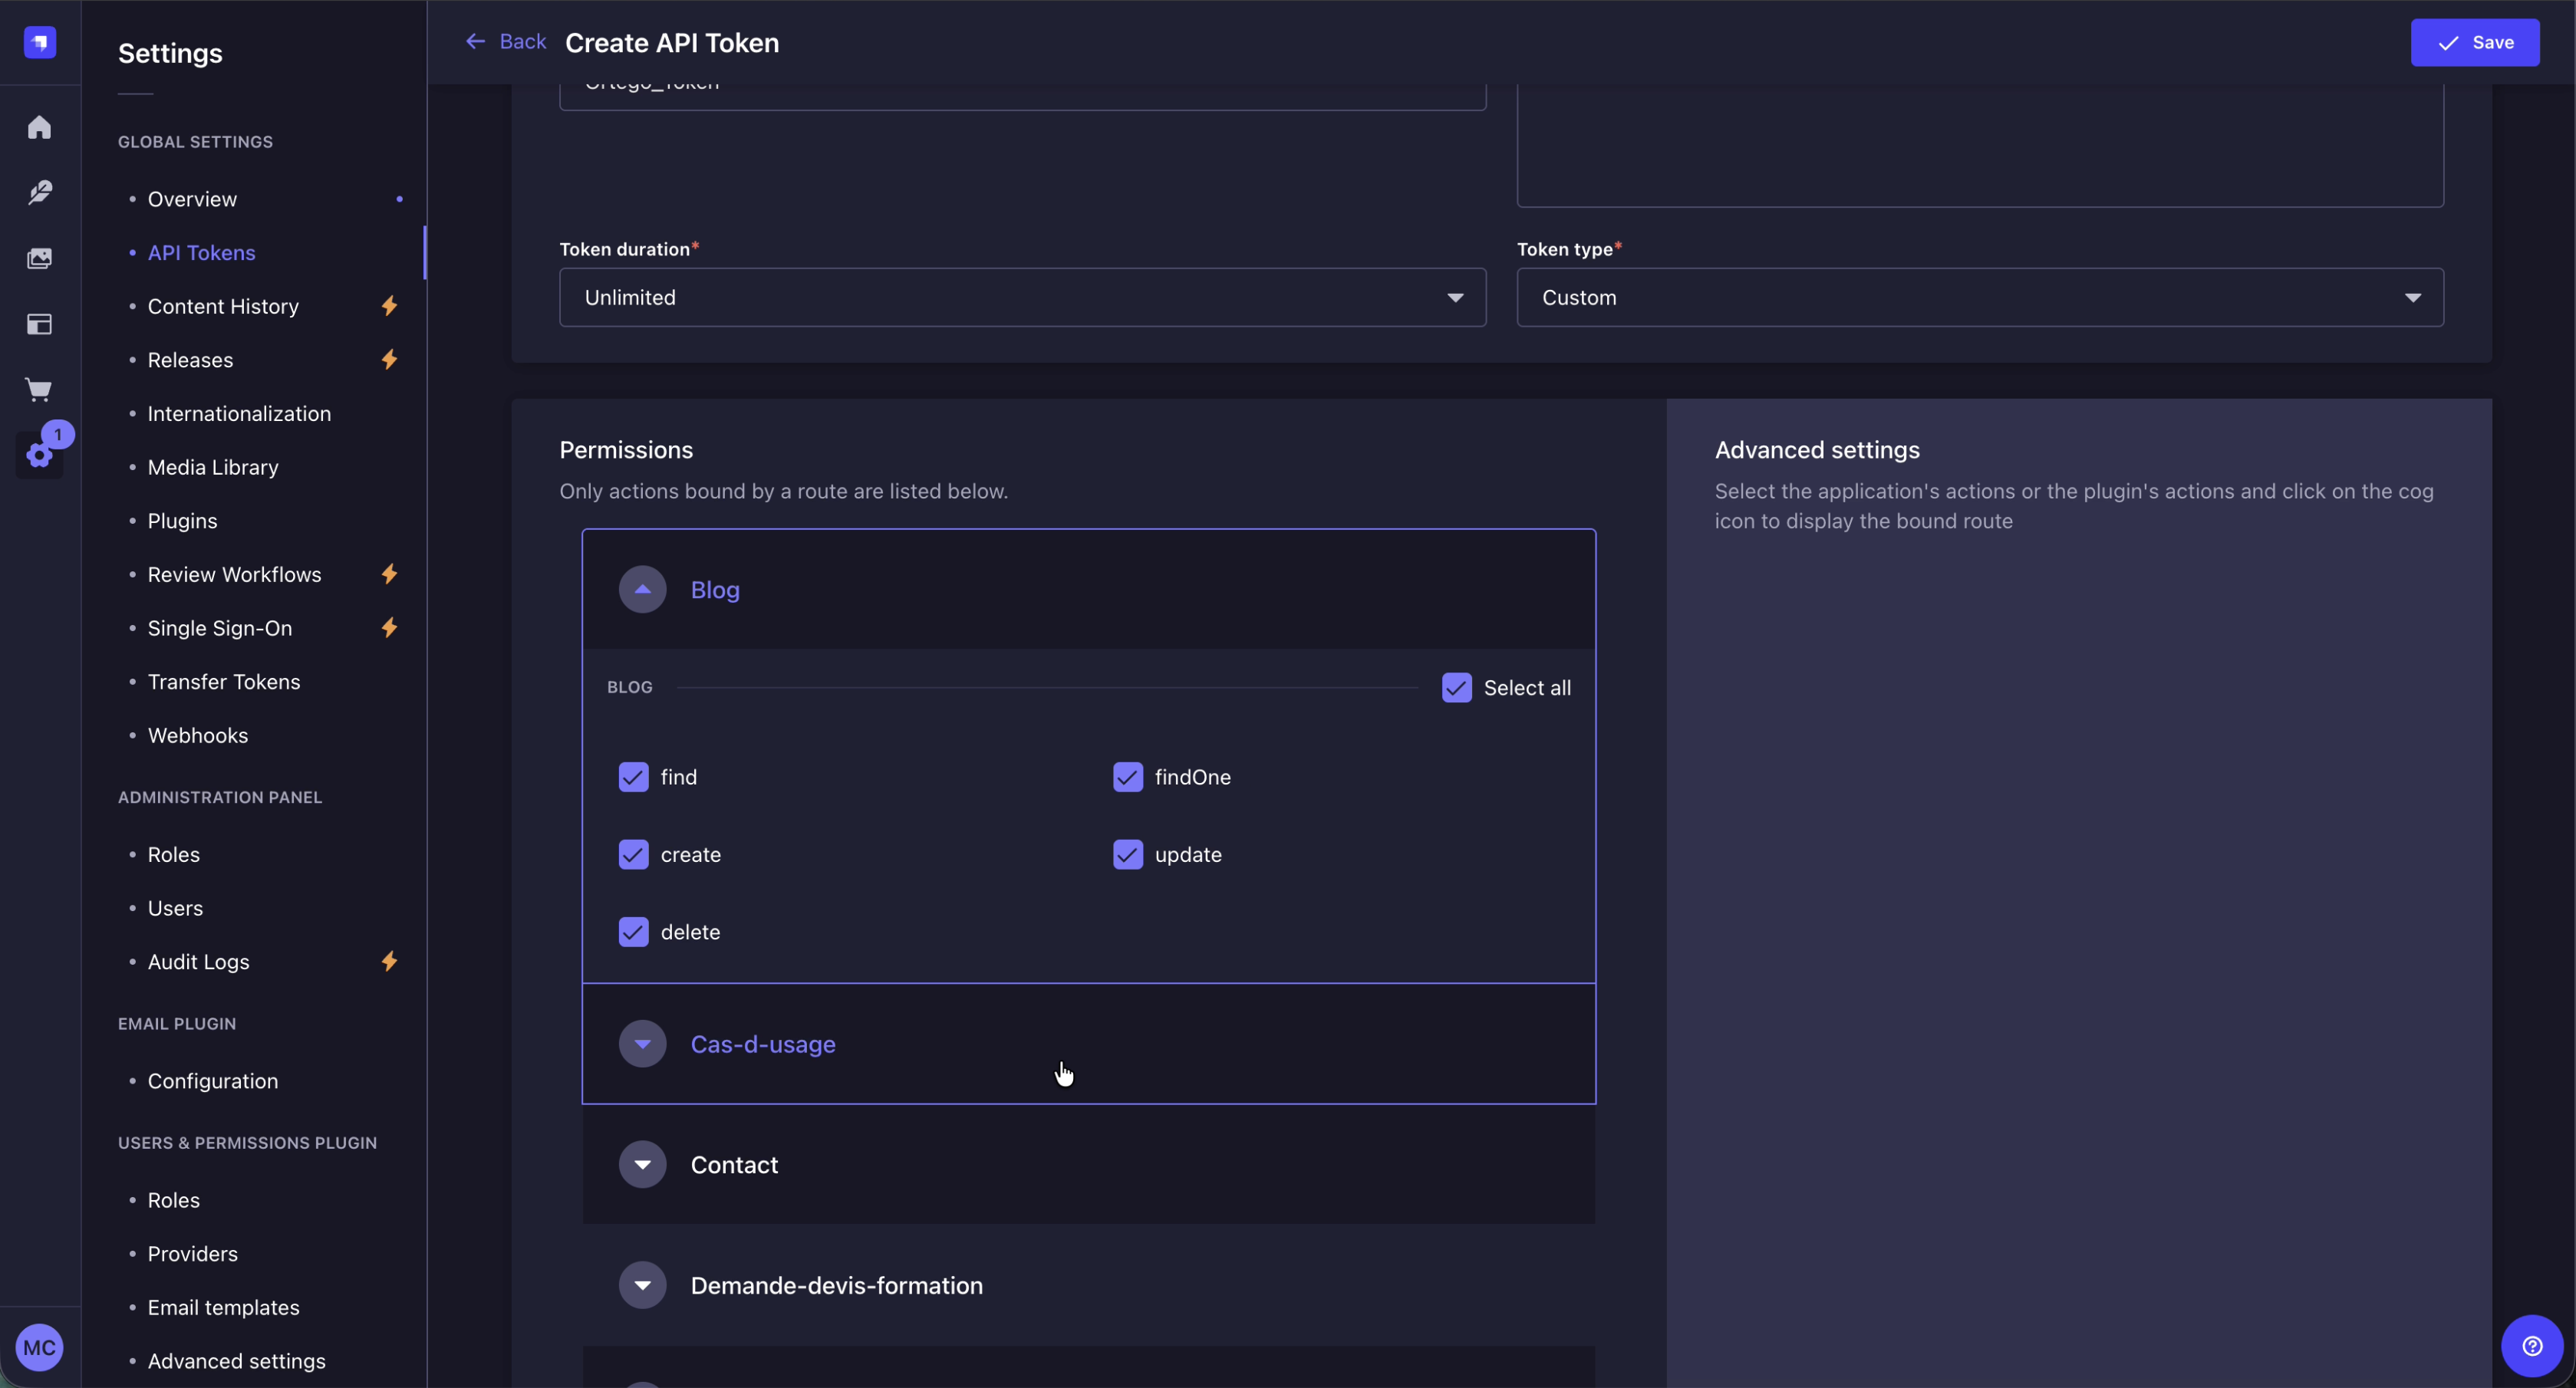Open the Media Library sidebar icon
The width and height of the screenshot is (2576, 1388).
(39, 258)
